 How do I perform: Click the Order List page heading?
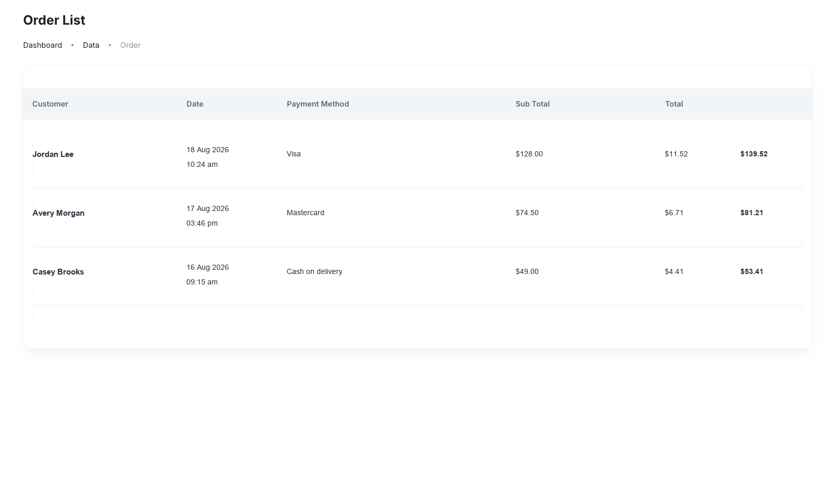54,20
